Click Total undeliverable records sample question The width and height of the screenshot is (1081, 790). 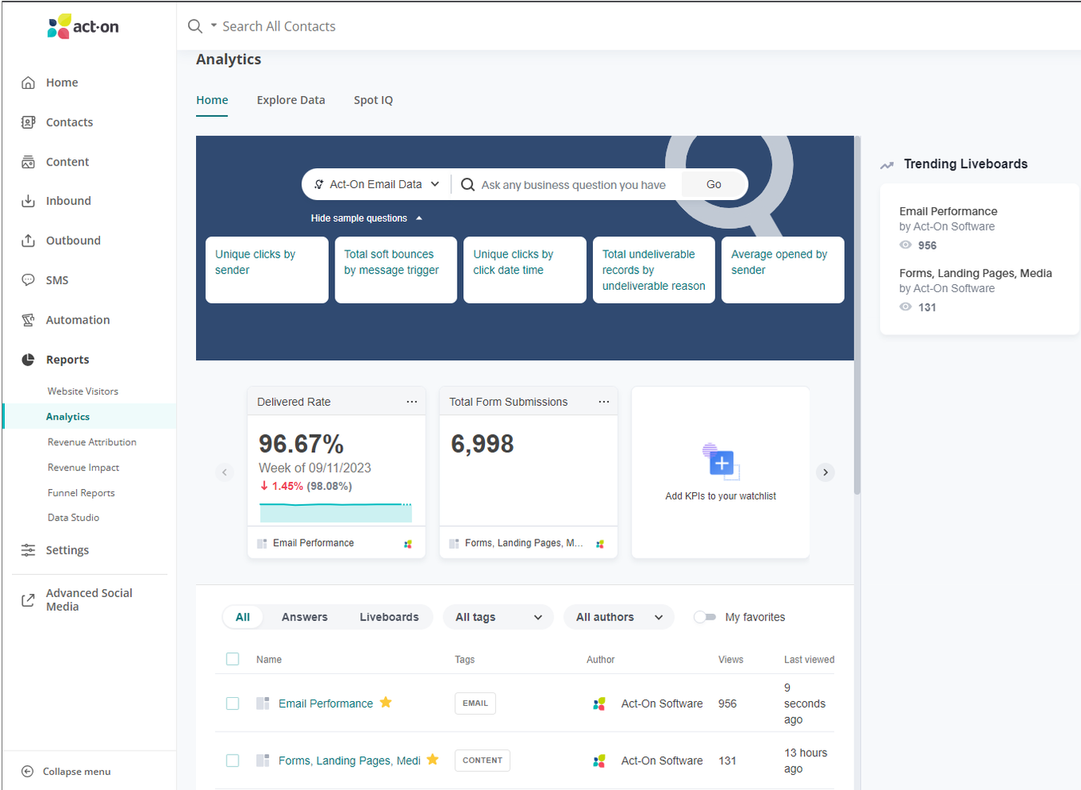654,270
